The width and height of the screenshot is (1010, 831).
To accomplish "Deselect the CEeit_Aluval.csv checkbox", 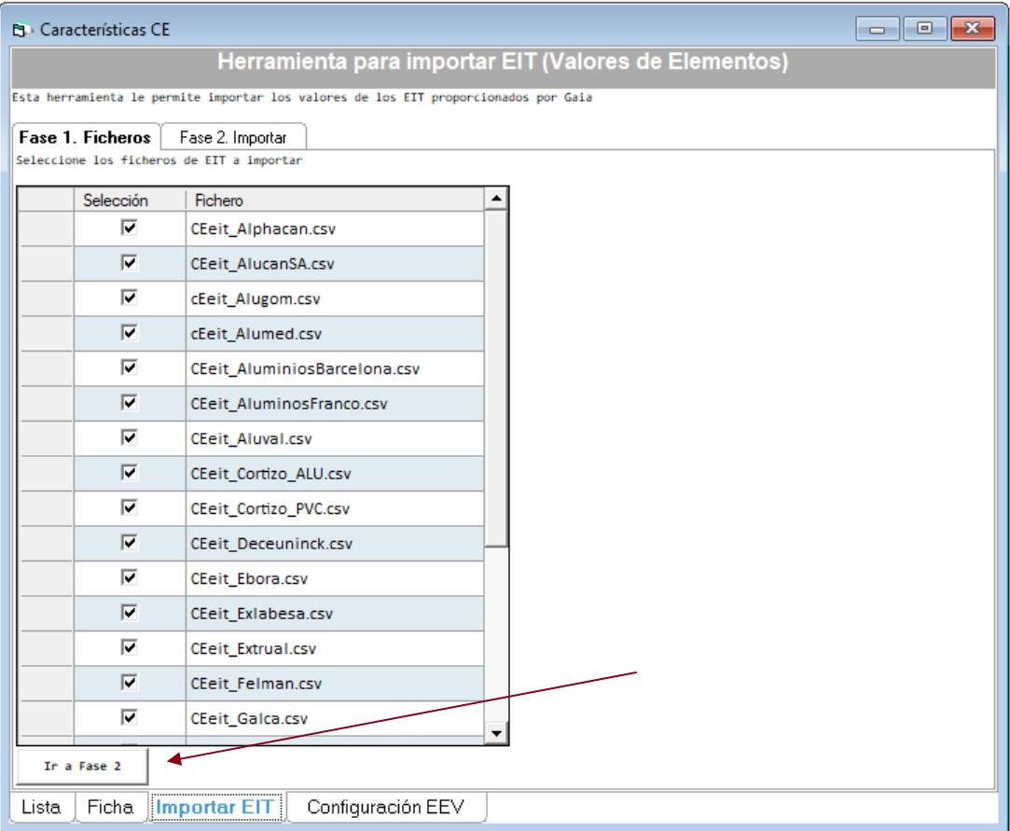I will (130, 437).
